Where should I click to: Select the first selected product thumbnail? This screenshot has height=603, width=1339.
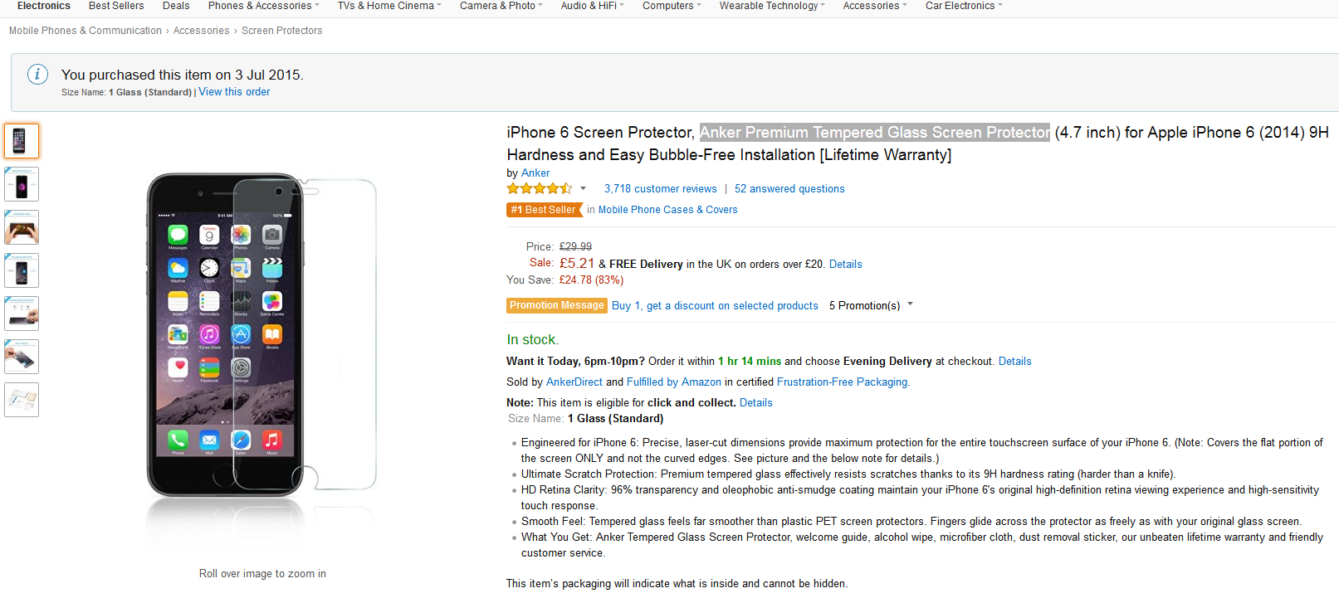coord(22,141)
